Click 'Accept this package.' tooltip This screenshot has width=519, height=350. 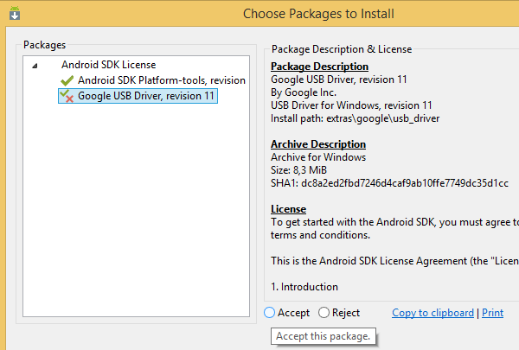click(x=324, y=336)
